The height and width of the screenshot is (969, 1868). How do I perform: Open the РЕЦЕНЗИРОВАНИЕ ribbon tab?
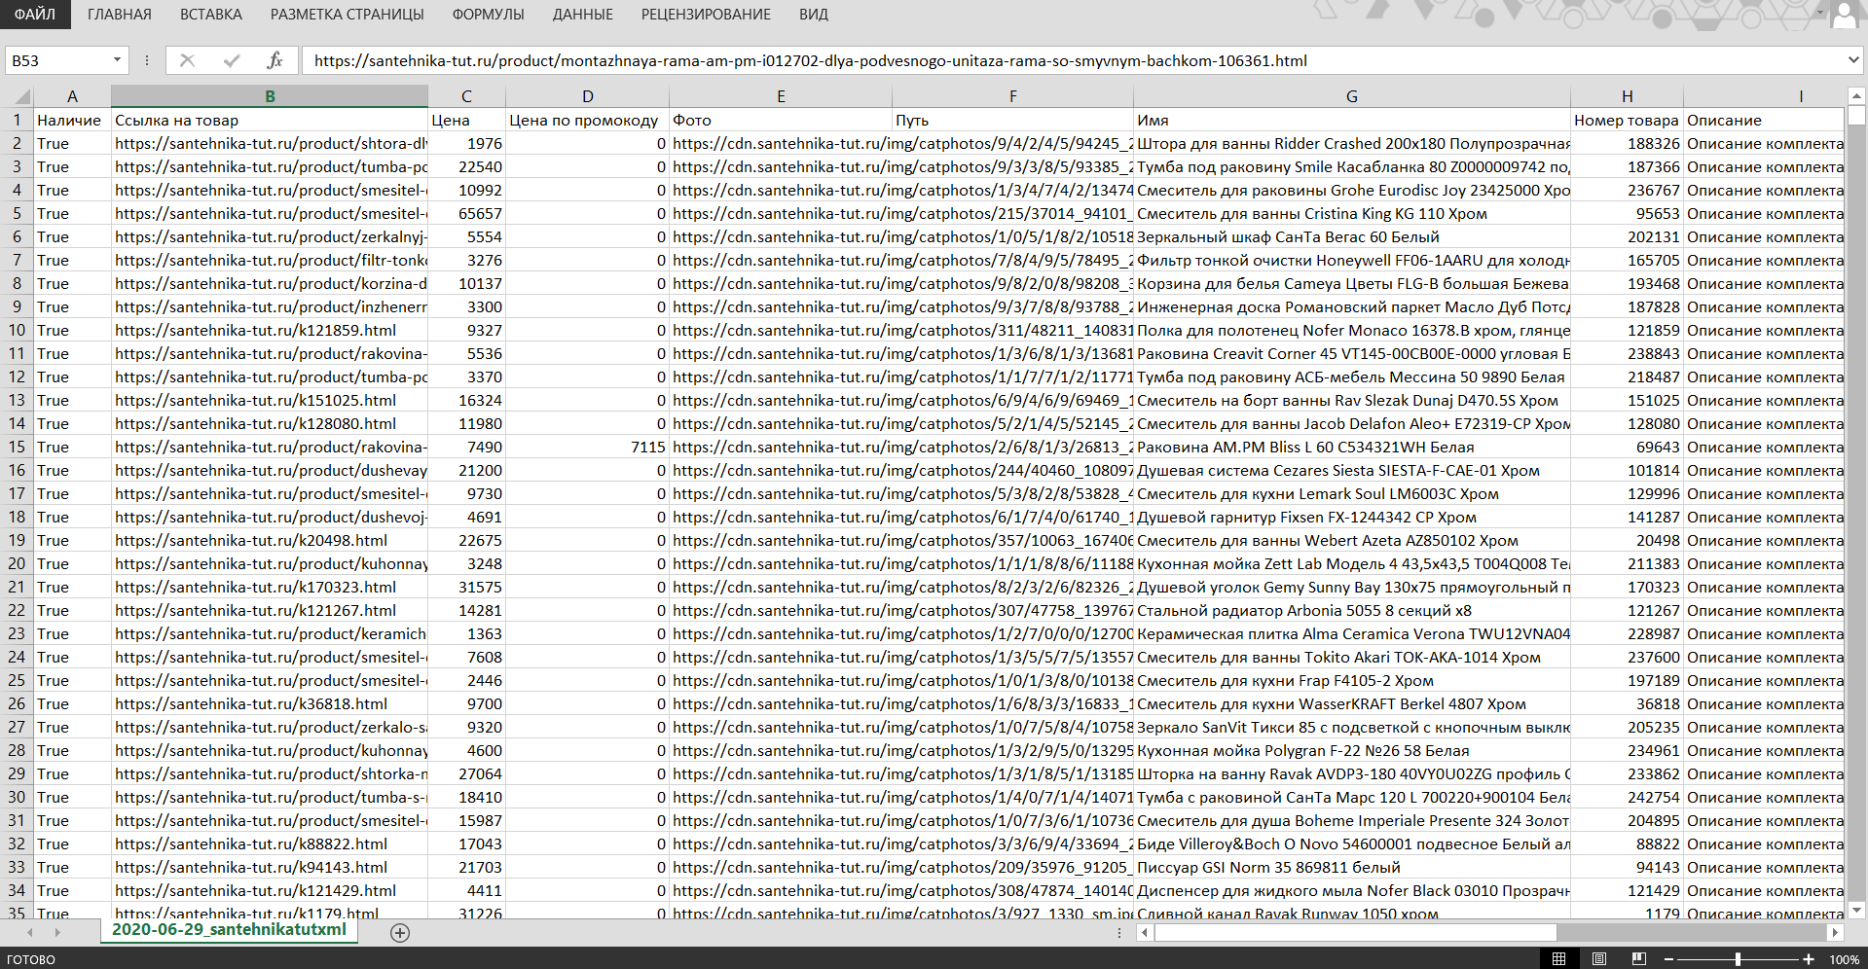pos(706,15)
